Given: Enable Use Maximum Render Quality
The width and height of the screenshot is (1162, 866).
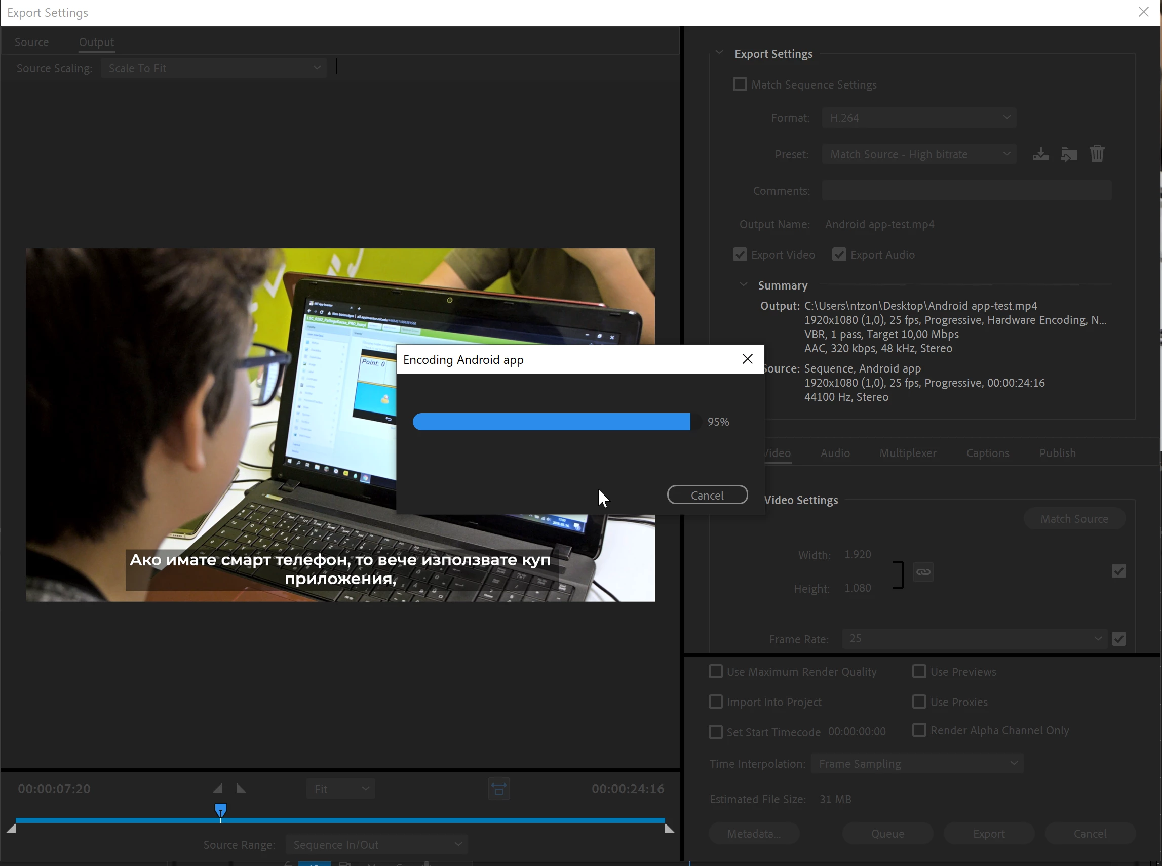Looking at the screenshot, I should tap(716, 672).
